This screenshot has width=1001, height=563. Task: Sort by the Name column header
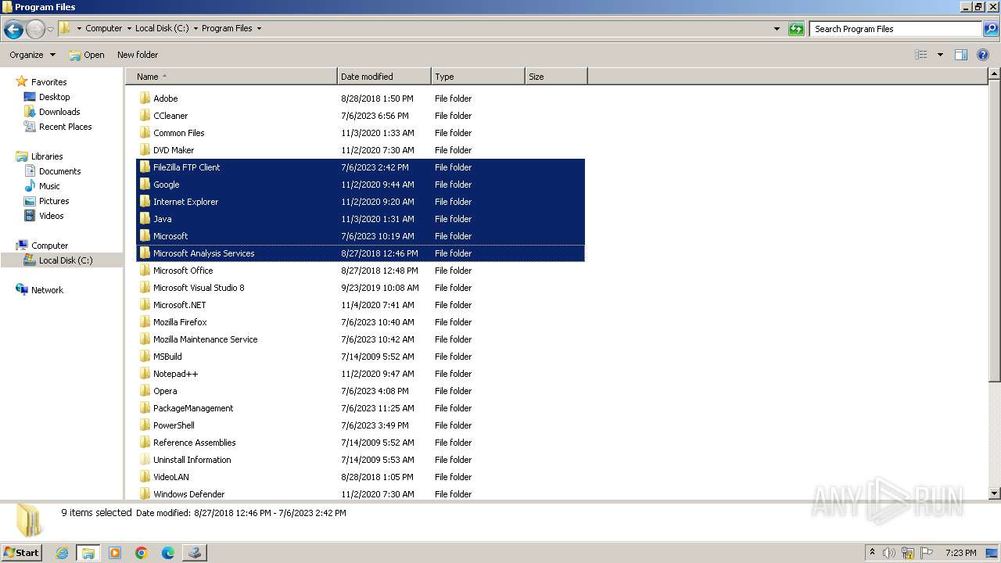click(x=231, y=77)
